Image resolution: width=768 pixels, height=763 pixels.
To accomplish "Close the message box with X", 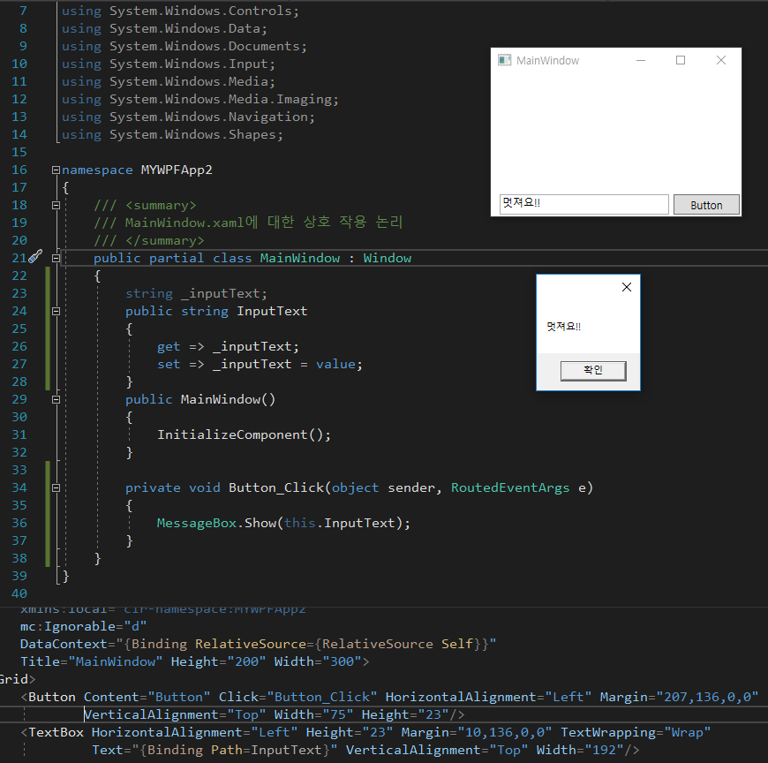I will [x=627, y=287].
